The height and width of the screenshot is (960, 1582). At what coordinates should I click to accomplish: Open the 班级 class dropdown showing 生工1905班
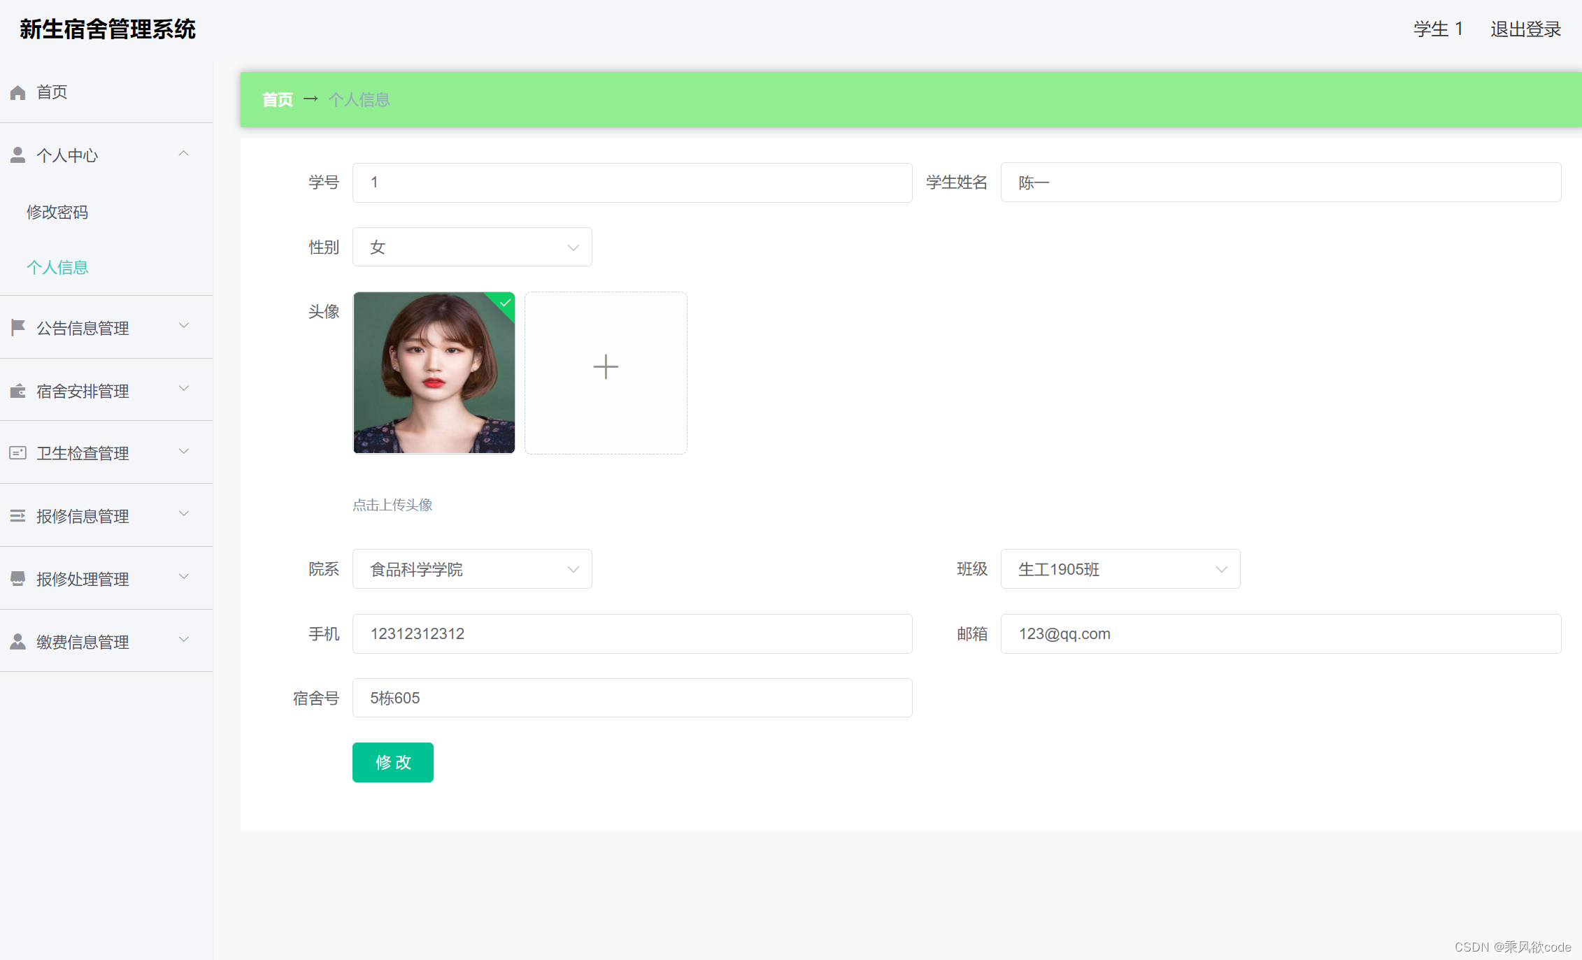pos(1120,569)
